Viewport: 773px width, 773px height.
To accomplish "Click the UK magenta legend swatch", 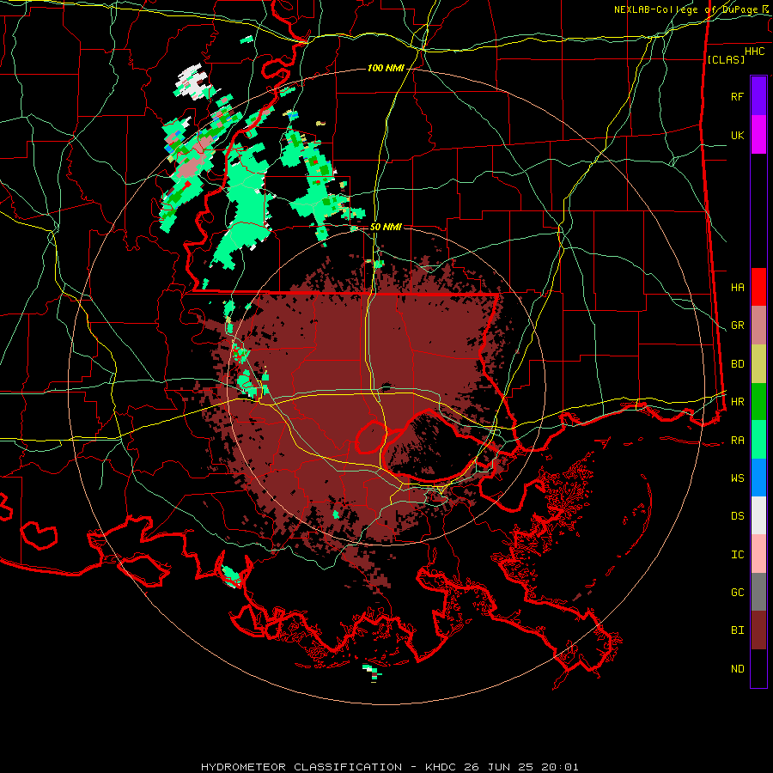I will click(x=758, y=135).
